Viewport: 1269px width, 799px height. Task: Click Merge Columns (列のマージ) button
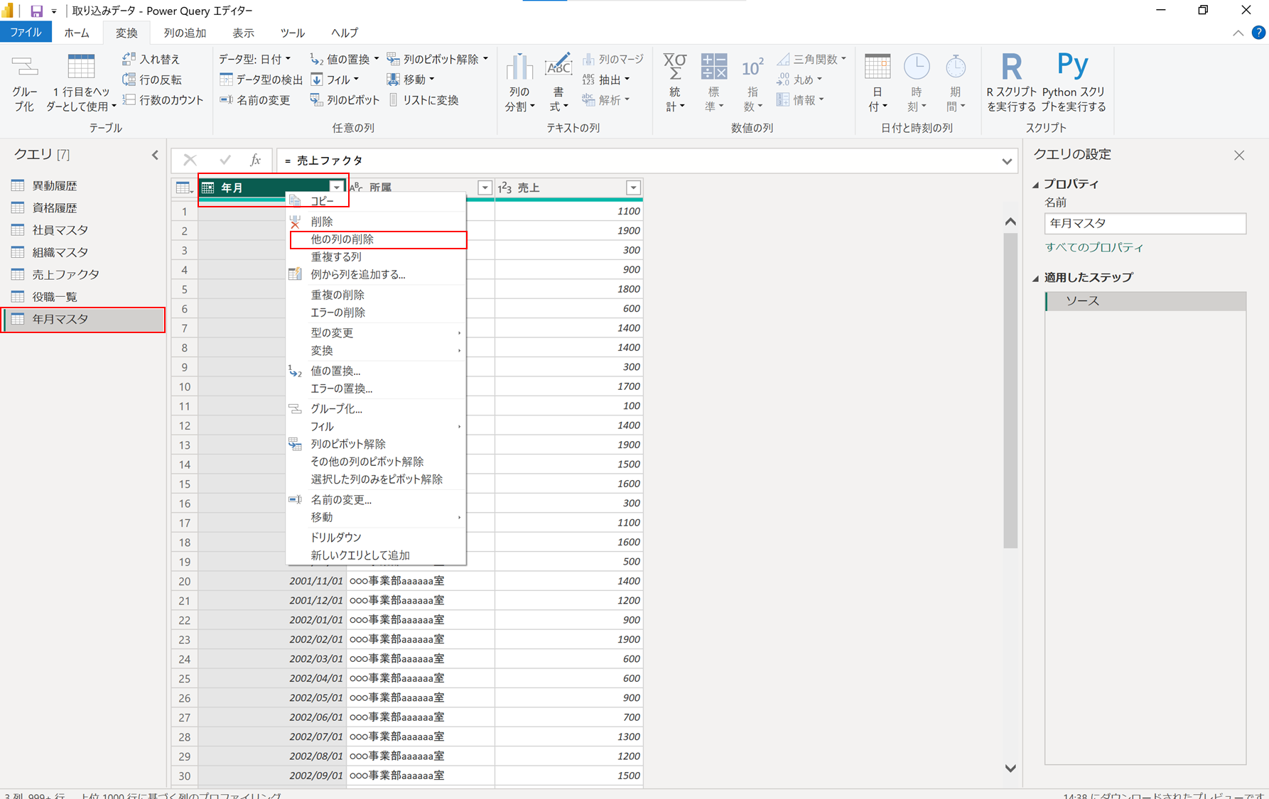612,59
